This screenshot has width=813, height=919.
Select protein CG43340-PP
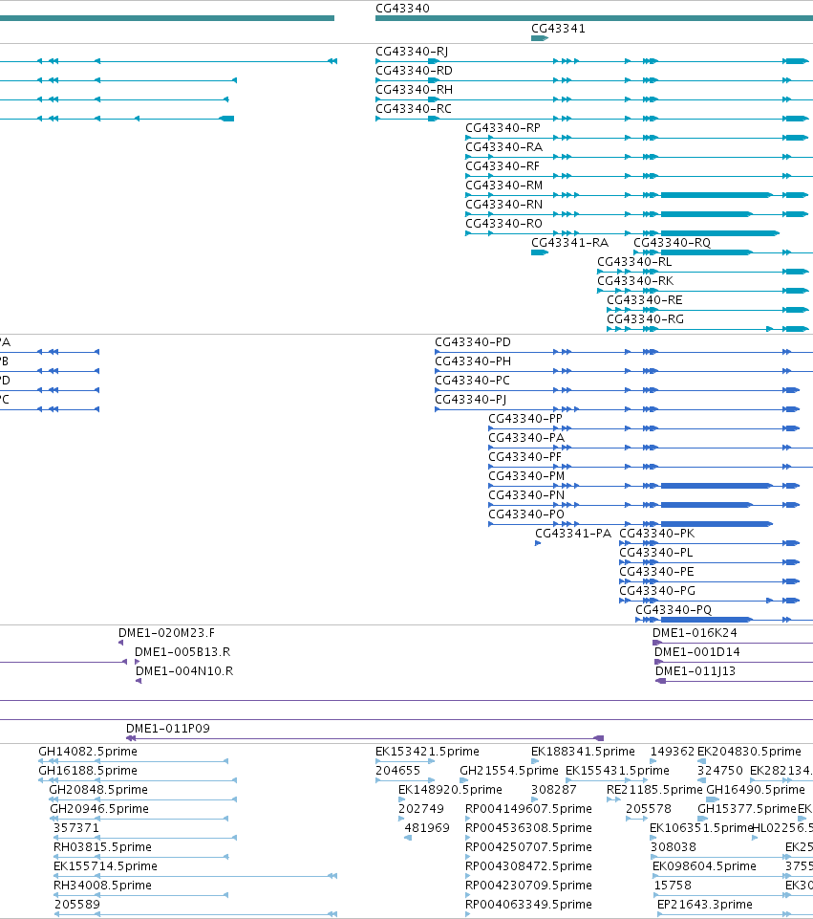(x=525, y=419)
